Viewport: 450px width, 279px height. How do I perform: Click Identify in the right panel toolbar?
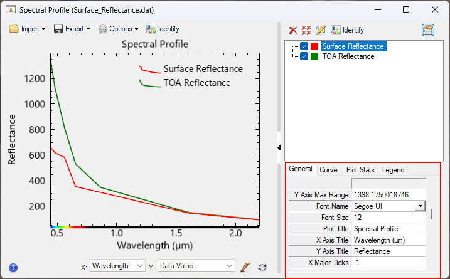347,30
